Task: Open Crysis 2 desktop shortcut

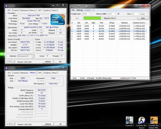Action: (x=129, y=121)
